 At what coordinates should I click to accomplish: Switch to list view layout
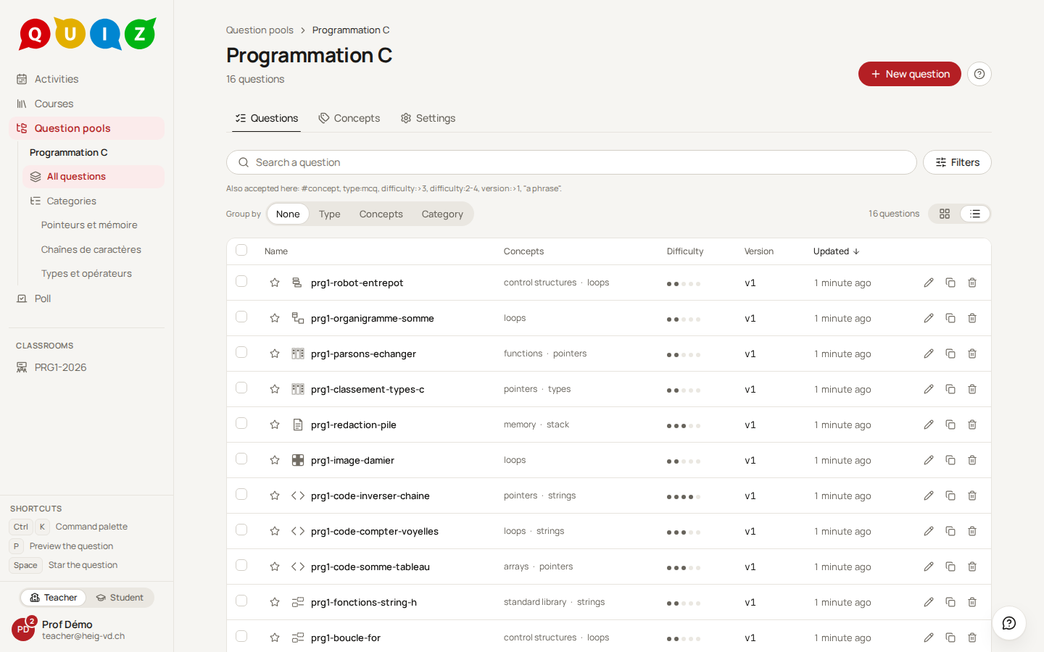click(x=975, y=214)
